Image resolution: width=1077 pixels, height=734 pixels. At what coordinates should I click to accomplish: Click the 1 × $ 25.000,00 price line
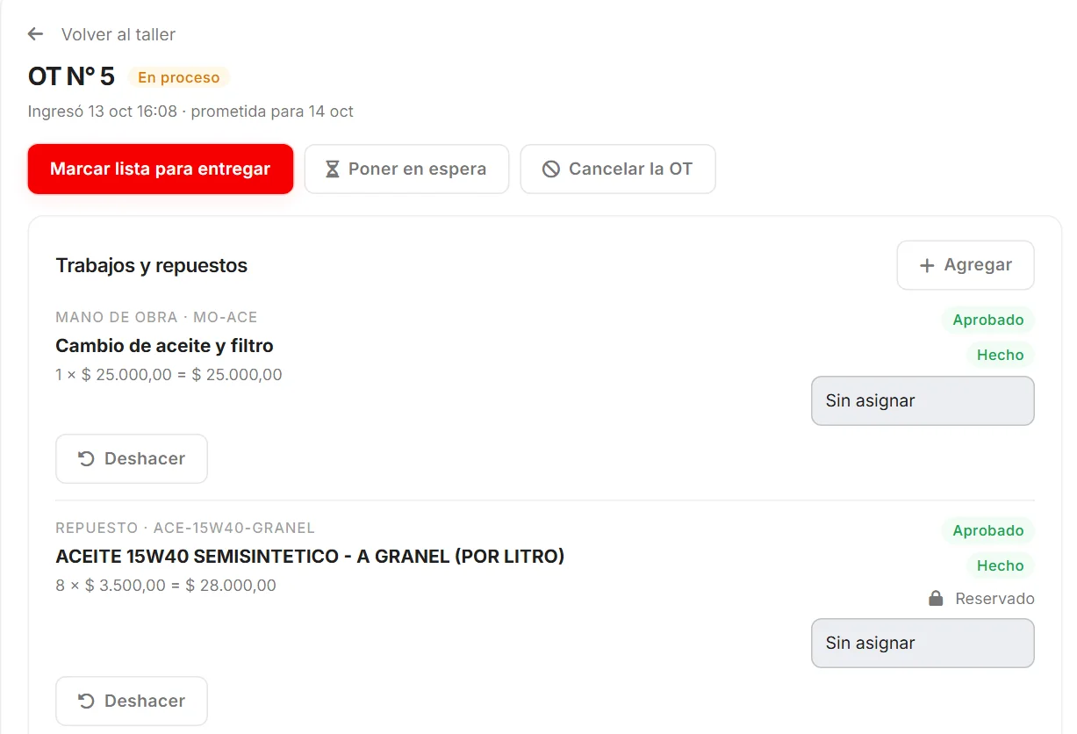169,375
